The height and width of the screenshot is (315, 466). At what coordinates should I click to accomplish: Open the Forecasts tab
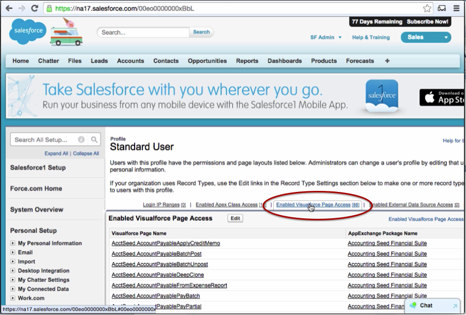pos(360,61)
